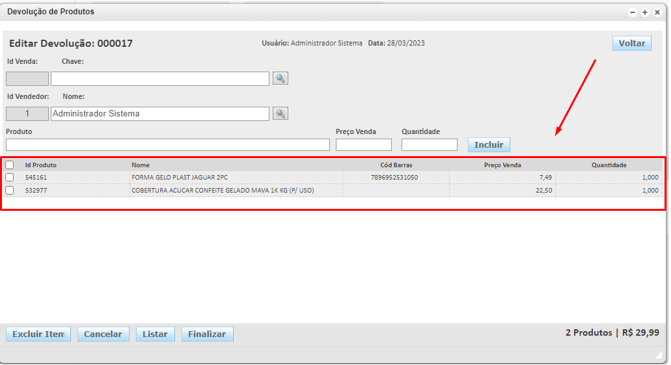The height and width of the screenshot is (365, 671).
Task: Click the Cód Barras column header
Action: point(396,165)
